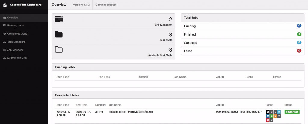Click the Failed row label in Total Jobs
The height and width of the screenshot is (124, 308).
click(188, 51)
